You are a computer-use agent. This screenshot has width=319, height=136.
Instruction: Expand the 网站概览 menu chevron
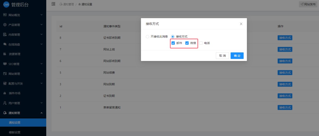41,15
